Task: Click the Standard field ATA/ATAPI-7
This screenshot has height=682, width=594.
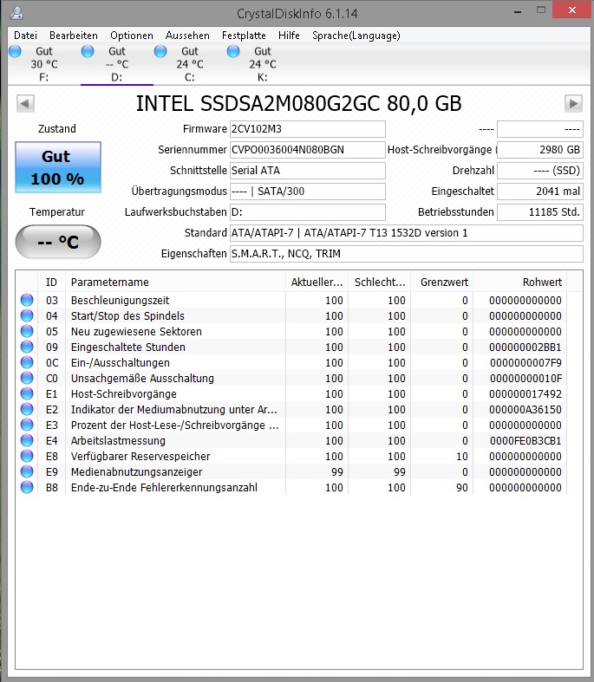Action: point(407,233)
